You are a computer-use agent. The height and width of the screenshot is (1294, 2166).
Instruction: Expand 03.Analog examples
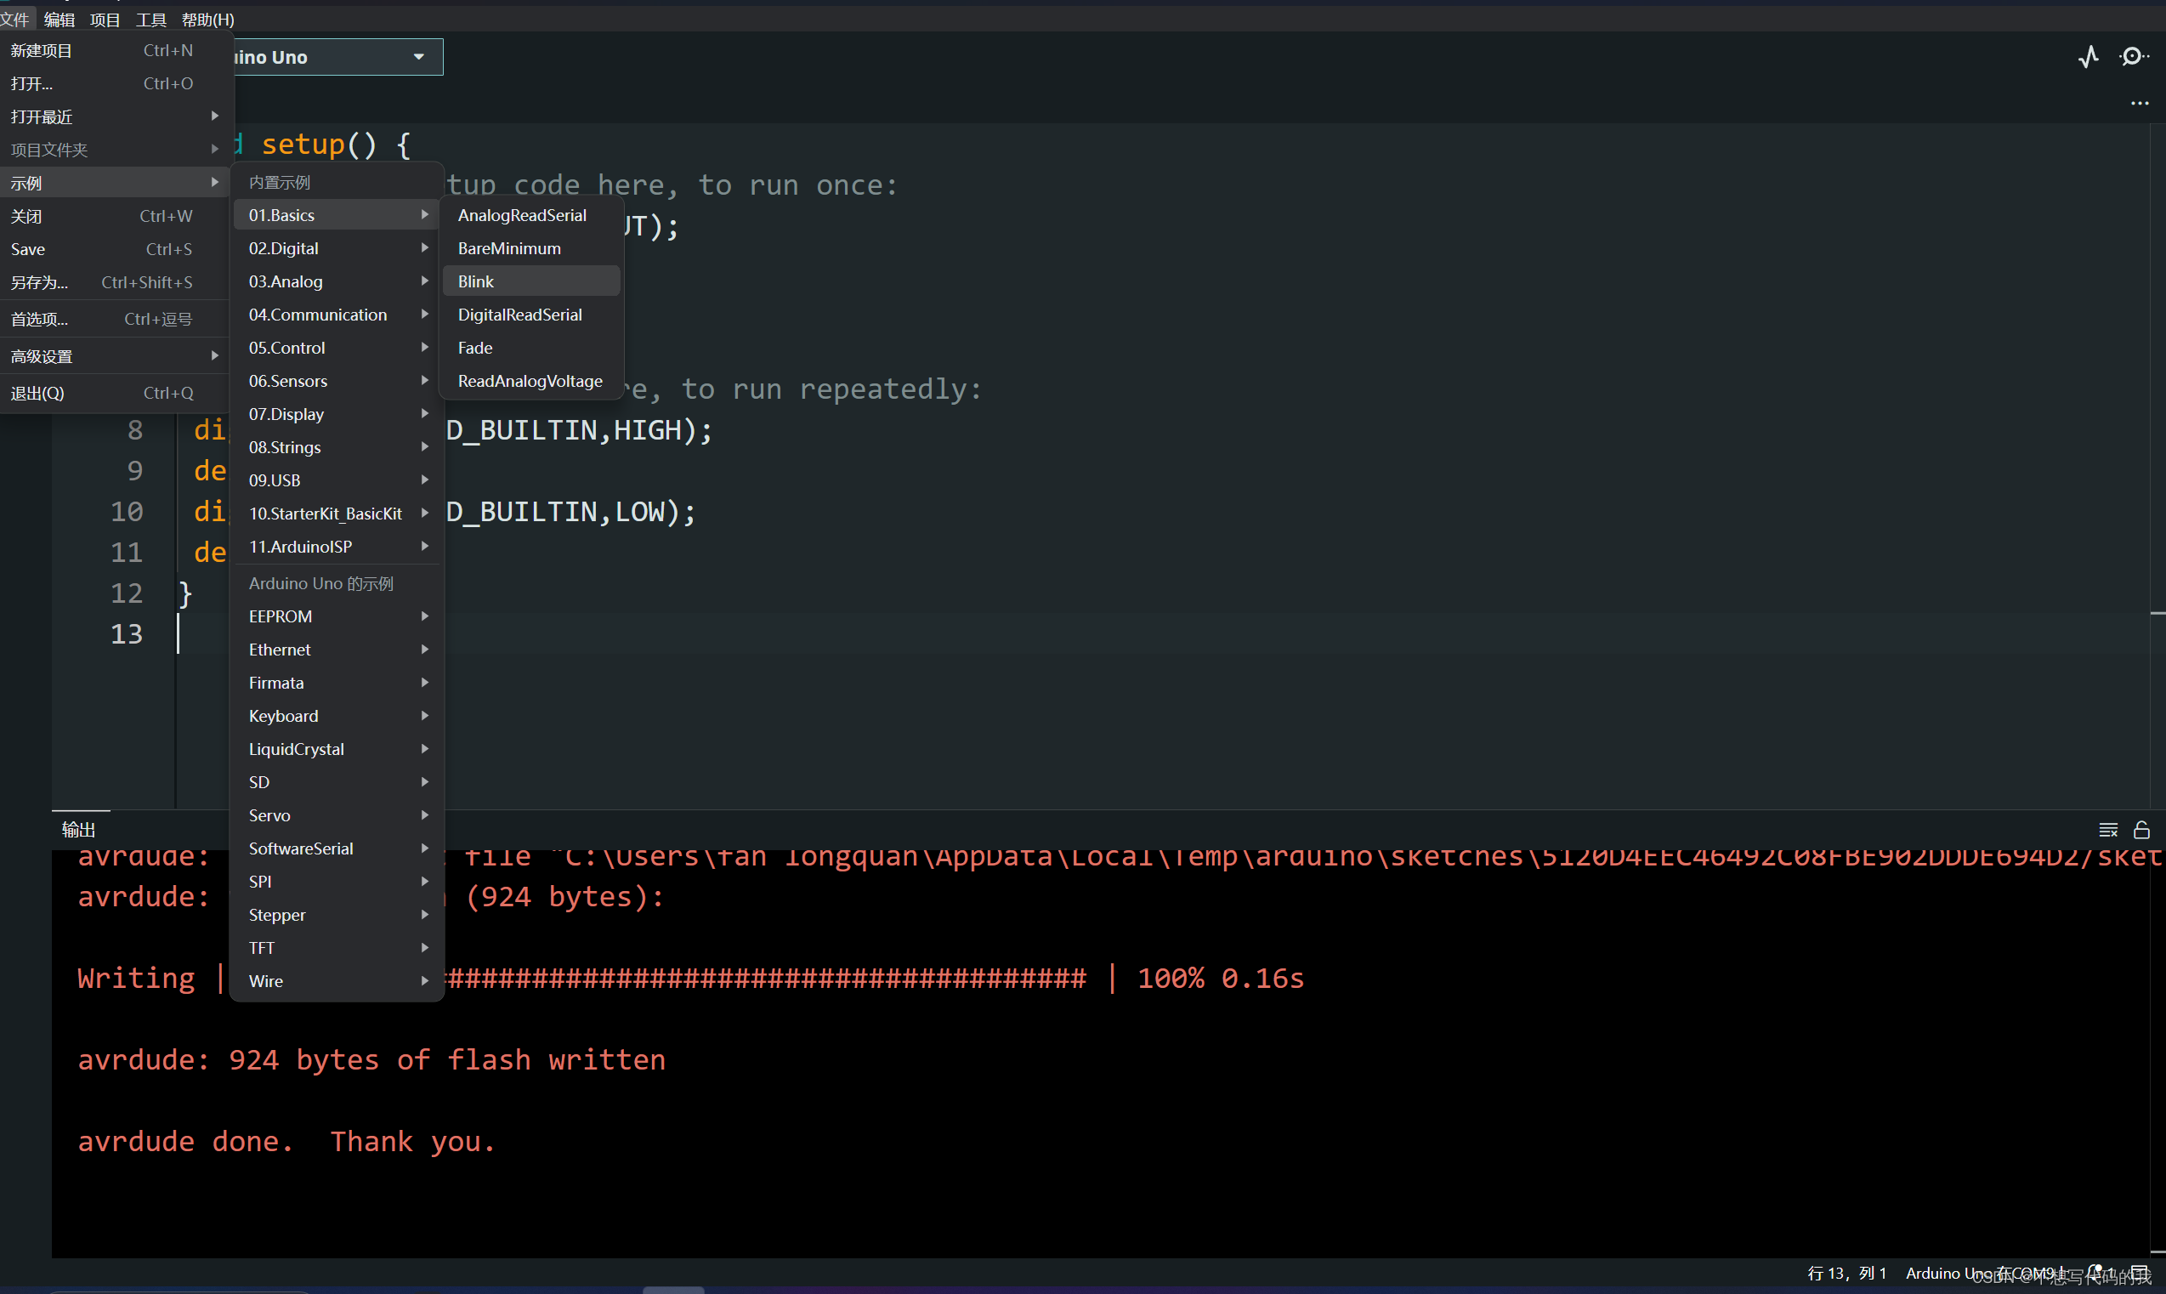coord(338,281)
